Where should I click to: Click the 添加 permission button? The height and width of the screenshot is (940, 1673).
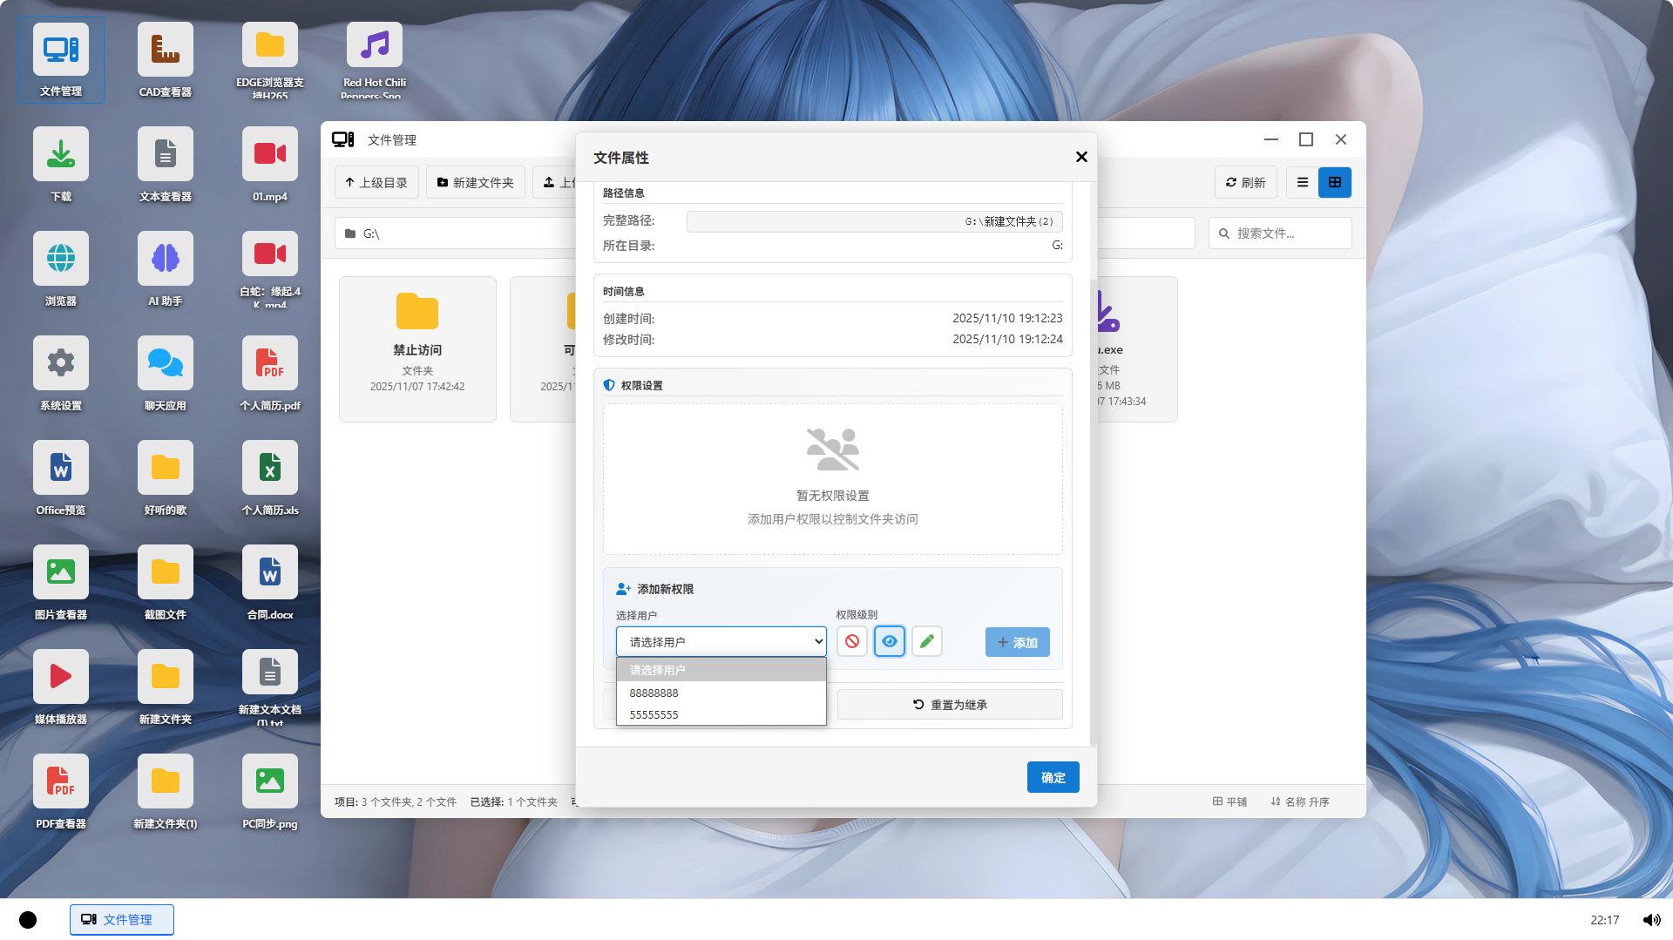click(x=1018, y=642)
